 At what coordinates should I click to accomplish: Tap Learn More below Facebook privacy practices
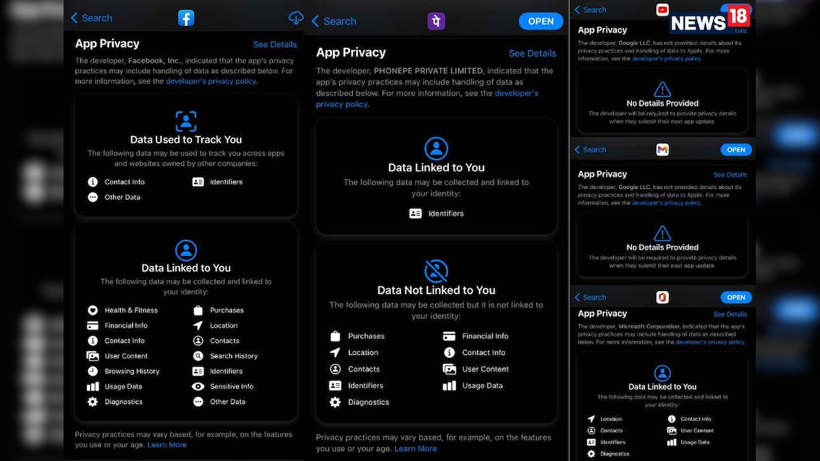coord(167,444)
